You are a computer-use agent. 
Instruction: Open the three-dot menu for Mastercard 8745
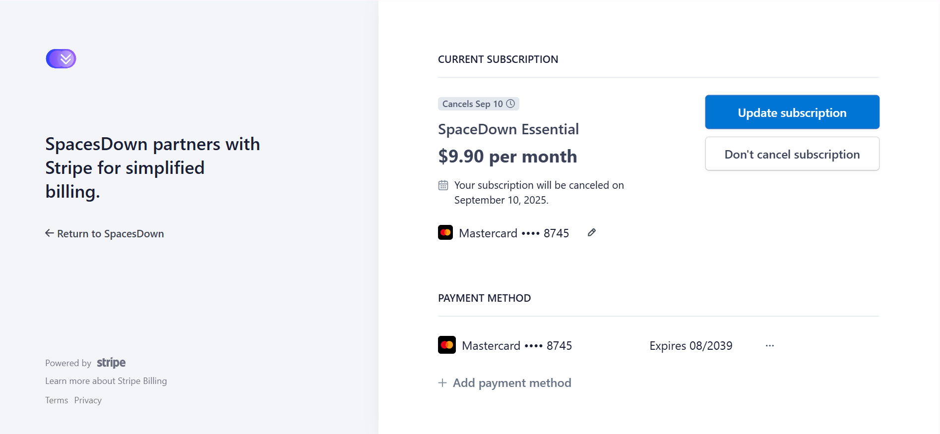click(x=770, y=346)
